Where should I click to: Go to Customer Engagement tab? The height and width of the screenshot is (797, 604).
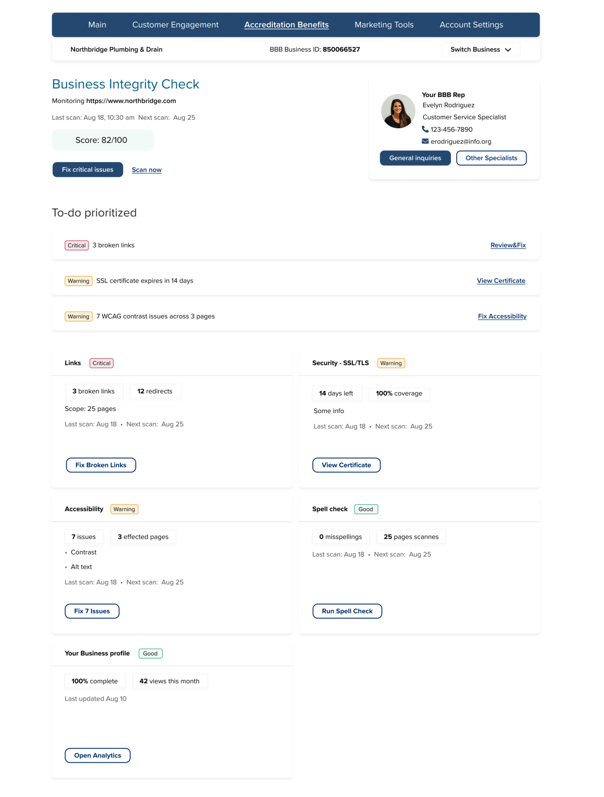click(175, 25)
